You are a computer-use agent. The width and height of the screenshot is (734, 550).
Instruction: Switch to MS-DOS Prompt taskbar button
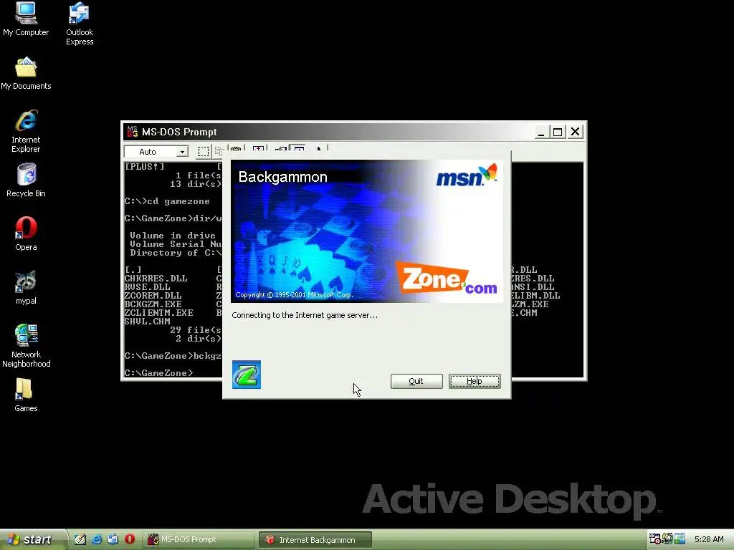pos(199,540)
